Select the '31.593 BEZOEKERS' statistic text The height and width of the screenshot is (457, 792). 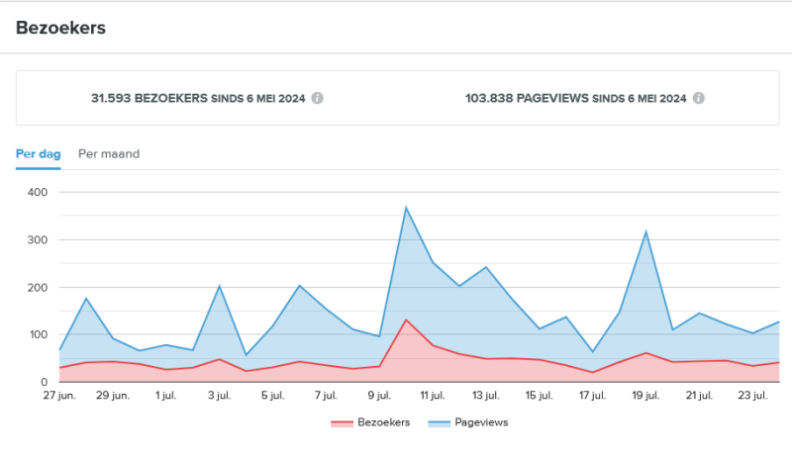149,98
